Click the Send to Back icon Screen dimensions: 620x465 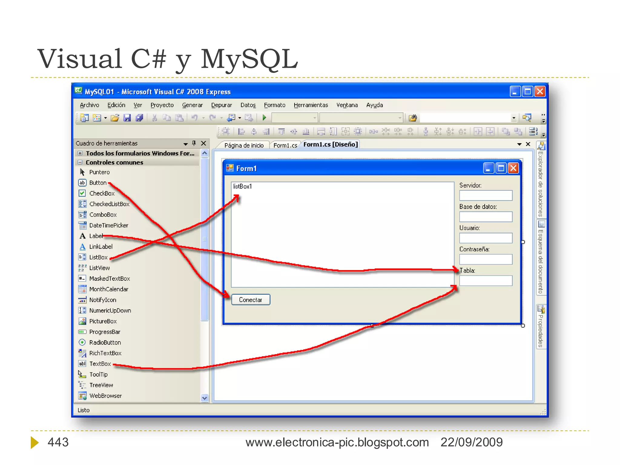click(x=518, y=131)
